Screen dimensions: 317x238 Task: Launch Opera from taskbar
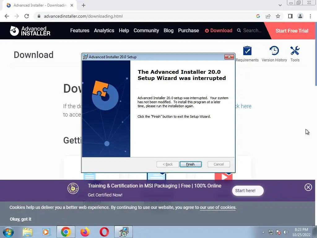[x=104, y=232]
